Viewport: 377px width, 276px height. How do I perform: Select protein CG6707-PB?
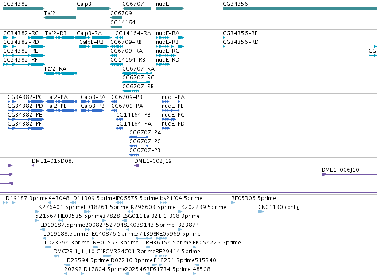pyautogui.click(x=134, y=154)
